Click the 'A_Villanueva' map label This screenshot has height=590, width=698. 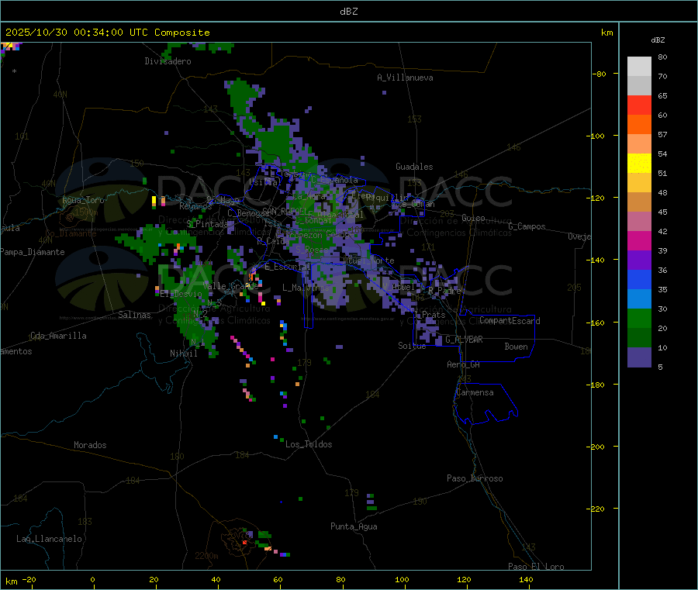(405, 78)
